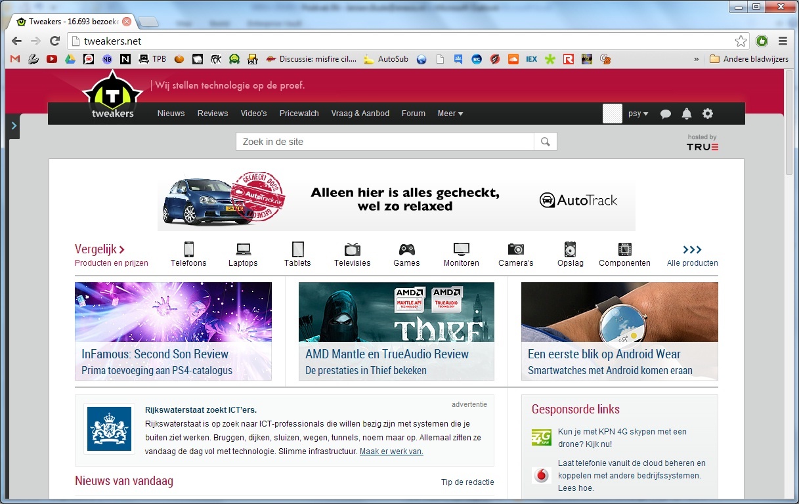Open the Discussie: misfire cil bookmark

pyautogui.click(x=313, y=59)
